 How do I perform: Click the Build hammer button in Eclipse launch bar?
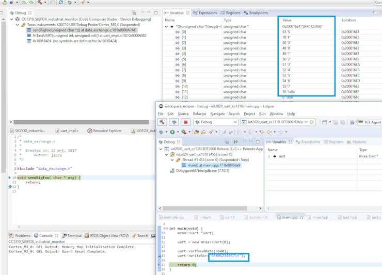point(162,122)
